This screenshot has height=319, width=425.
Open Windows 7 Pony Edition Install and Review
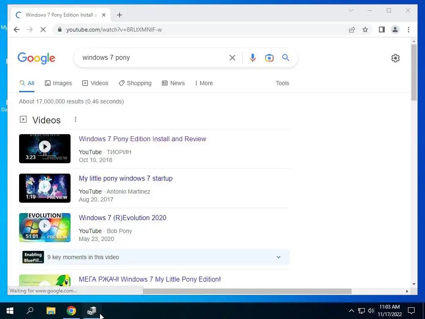click(x=143, y=139)
